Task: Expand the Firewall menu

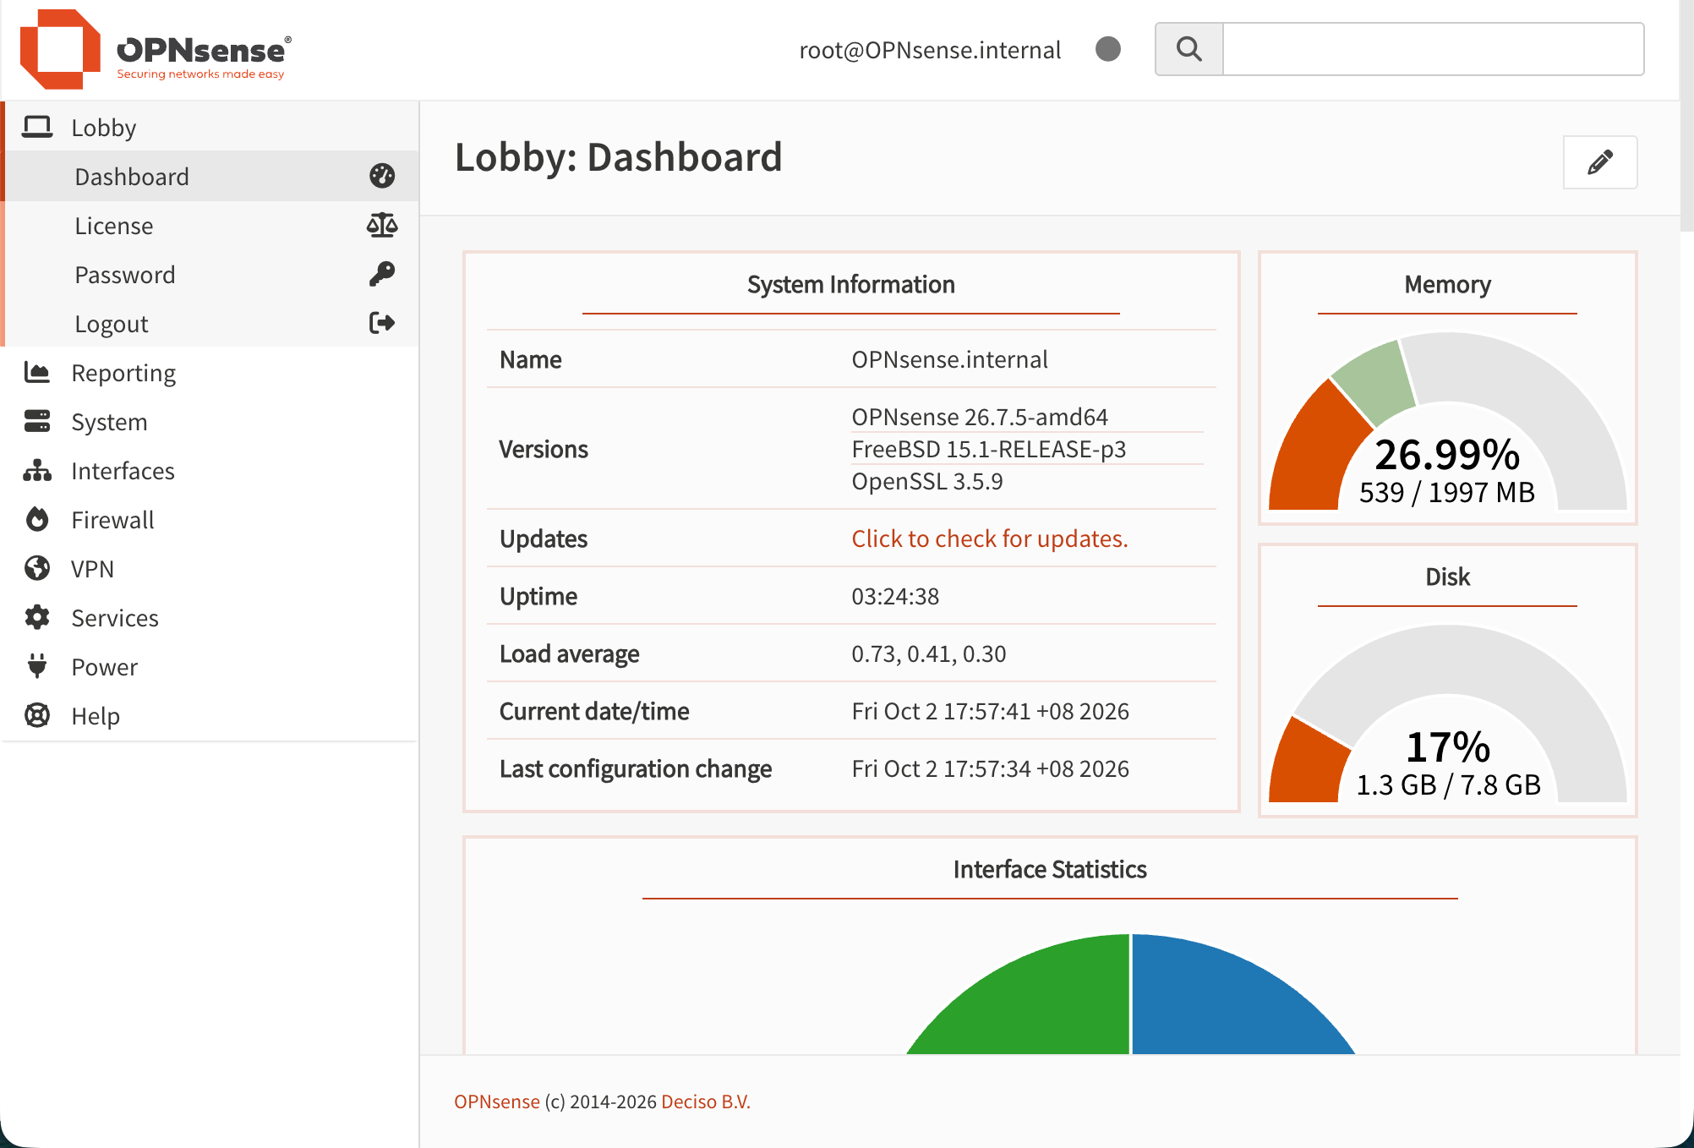Action: 210,519
